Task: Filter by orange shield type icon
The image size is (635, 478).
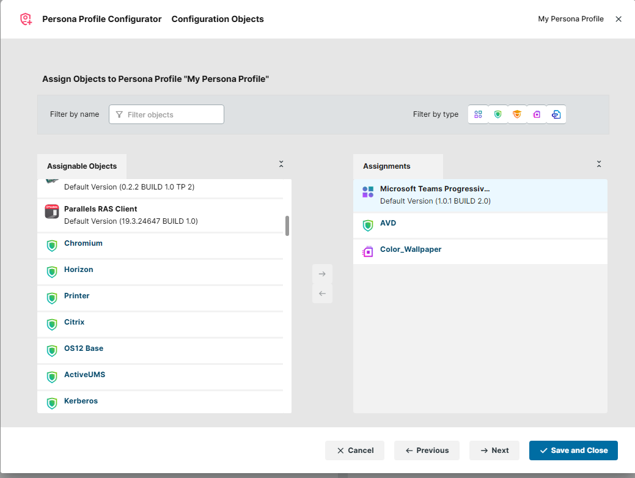Action: 517,115
